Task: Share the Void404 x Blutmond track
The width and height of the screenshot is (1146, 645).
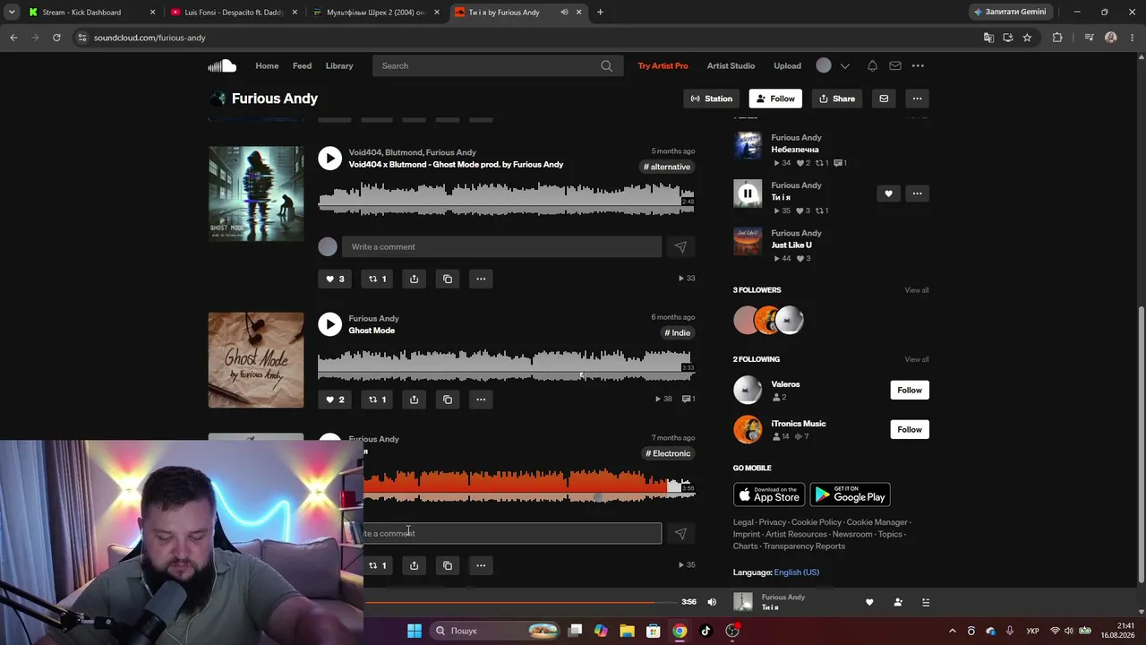Action: point(414,279)
